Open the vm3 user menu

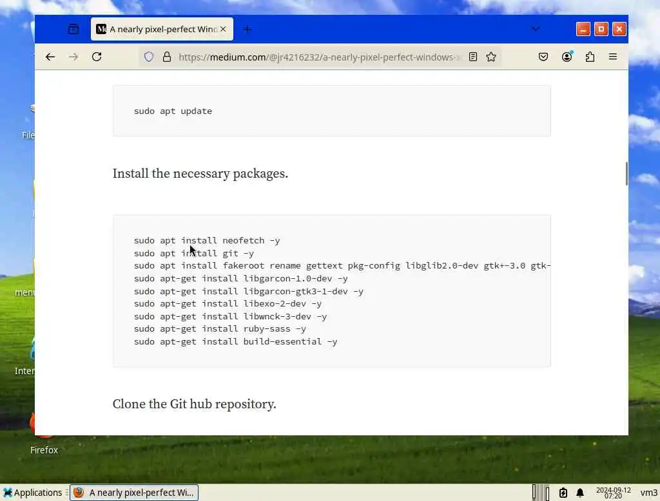coord(648,493)
